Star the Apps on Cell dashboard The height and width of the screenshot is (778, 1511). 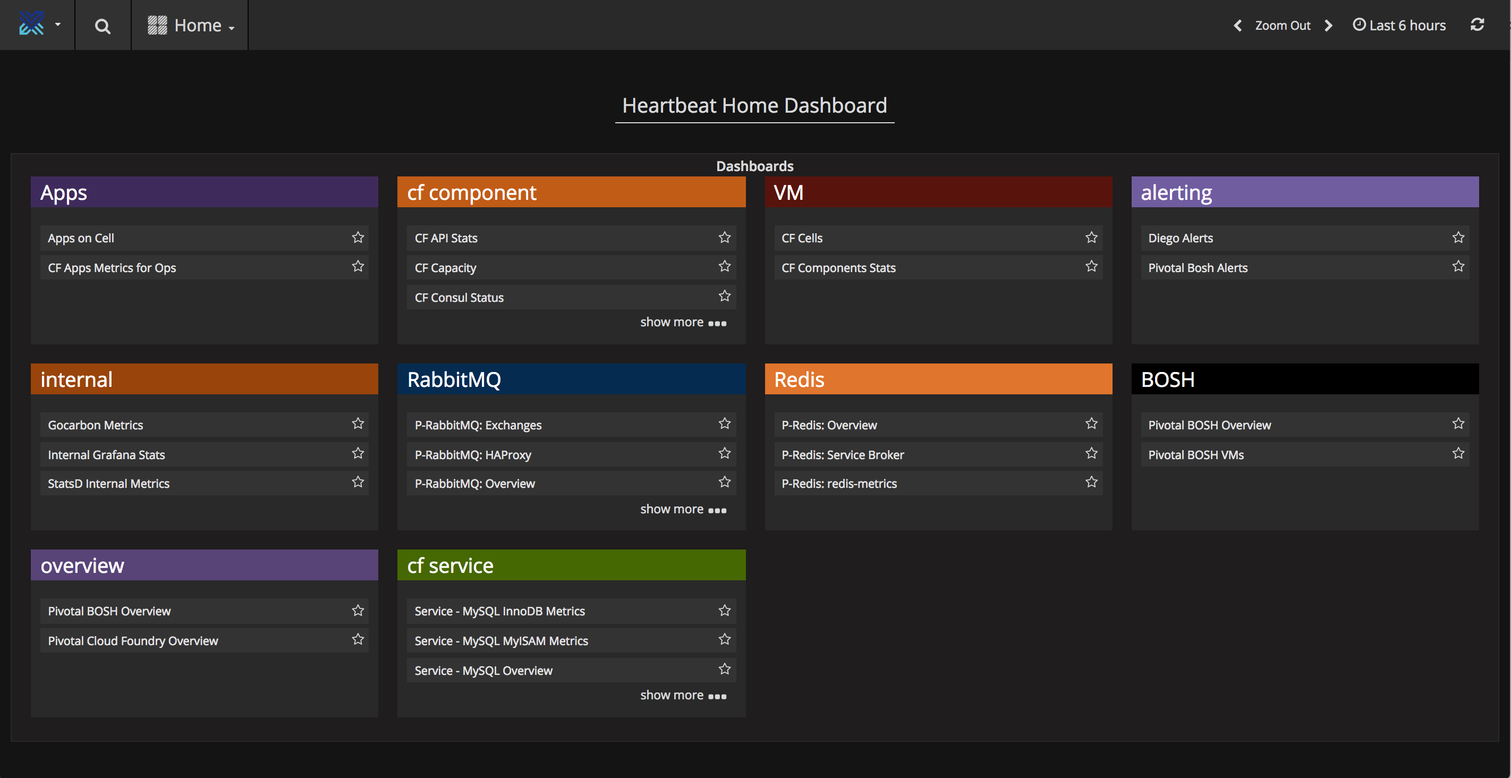[x=358, y=237]
